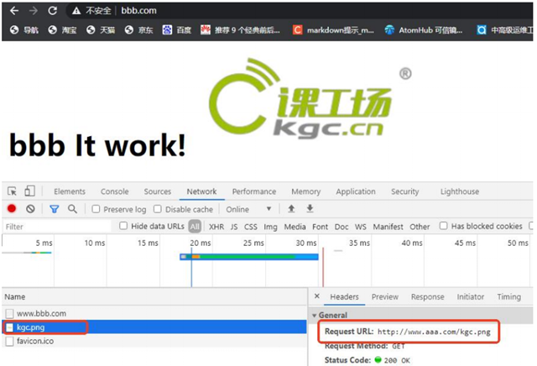This screenshot has width=537, height=366.
Task: Open the 推荐 9 个经典前后 bookmark
Action: [x=240, y=30]
